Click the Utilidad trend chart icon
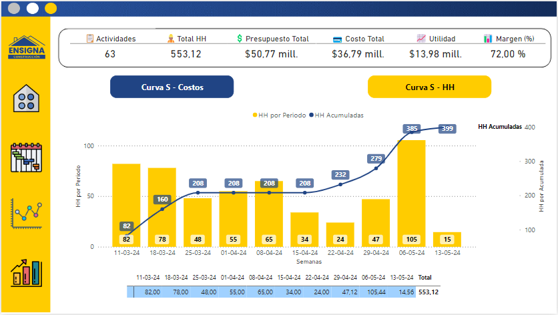This screenshot has height=315, width=558. point(421,39)
